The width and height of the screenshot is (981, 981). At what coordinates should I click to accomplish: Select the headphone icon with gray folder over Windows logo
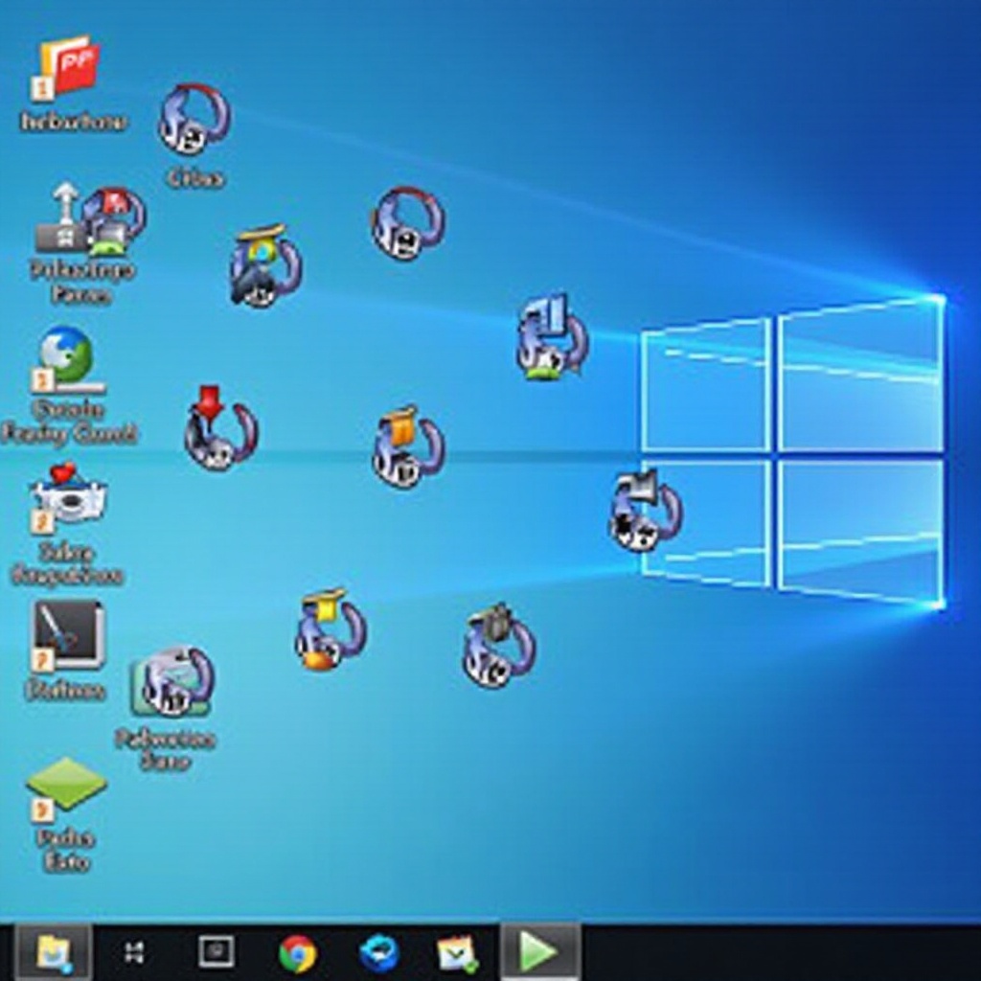pos(646,512)
